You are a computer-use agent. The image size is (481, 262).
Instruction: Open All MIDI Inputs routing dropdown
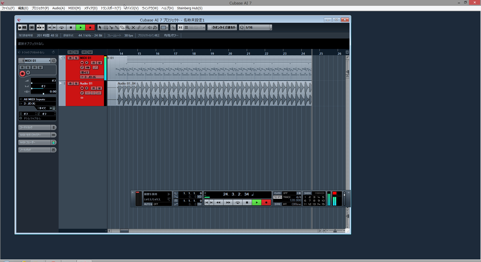point(37,99)
